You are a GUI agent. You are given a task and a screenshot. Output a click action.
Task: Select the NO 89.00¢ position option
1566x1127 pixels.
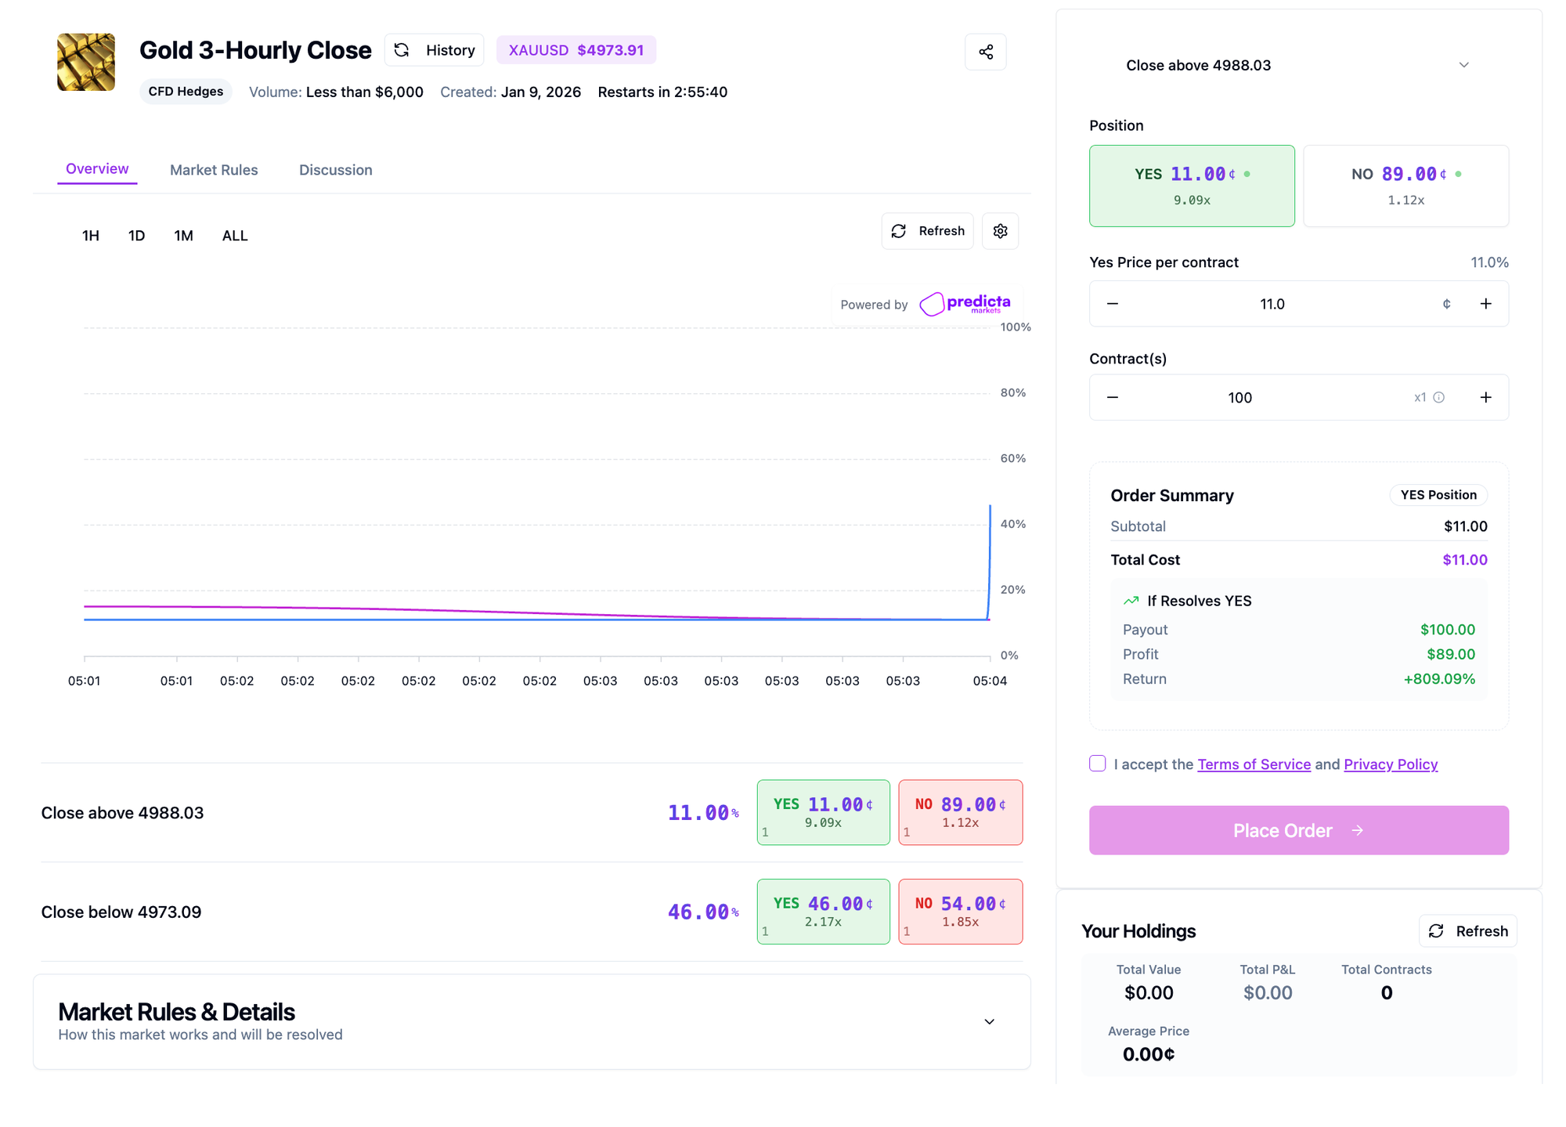tap(1405, 186)
